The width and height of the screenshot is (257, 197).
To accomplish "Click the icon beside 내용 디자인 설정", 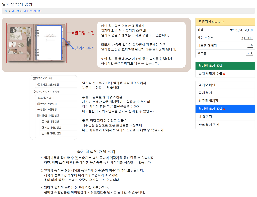I will tap(43, 134).
